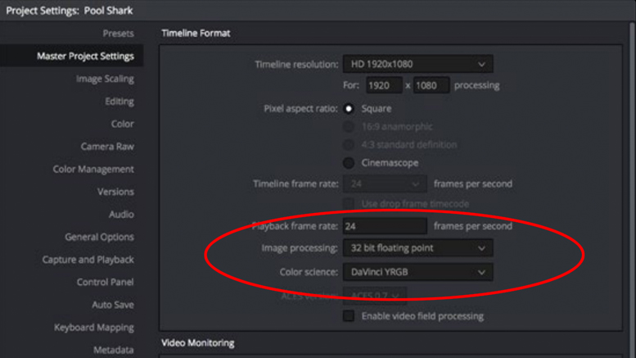636x358 pixels.
Task: Open the Color settings page
Action: (122, 124)
